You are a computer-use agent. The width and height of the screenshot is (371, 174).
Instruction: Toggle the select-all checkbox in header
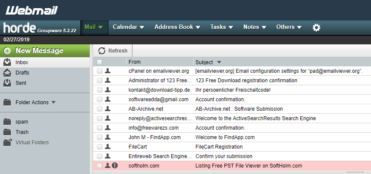(100, 62)
